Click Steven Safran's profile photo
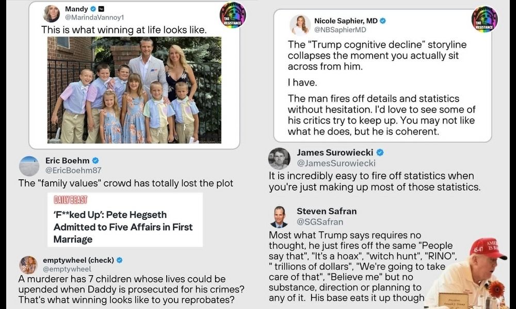This screenshot has width=516, height=309. [279, 217]
